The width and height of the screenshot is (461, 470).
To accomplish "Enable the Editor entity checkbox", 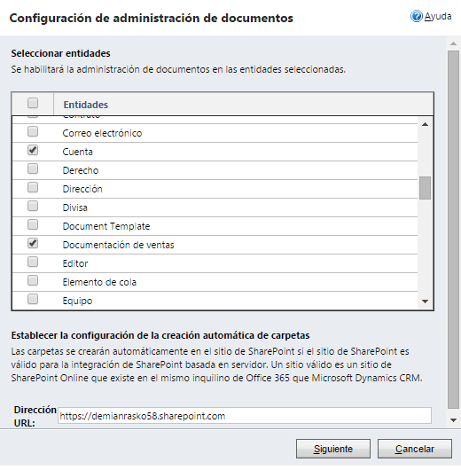I will [33, 262].
